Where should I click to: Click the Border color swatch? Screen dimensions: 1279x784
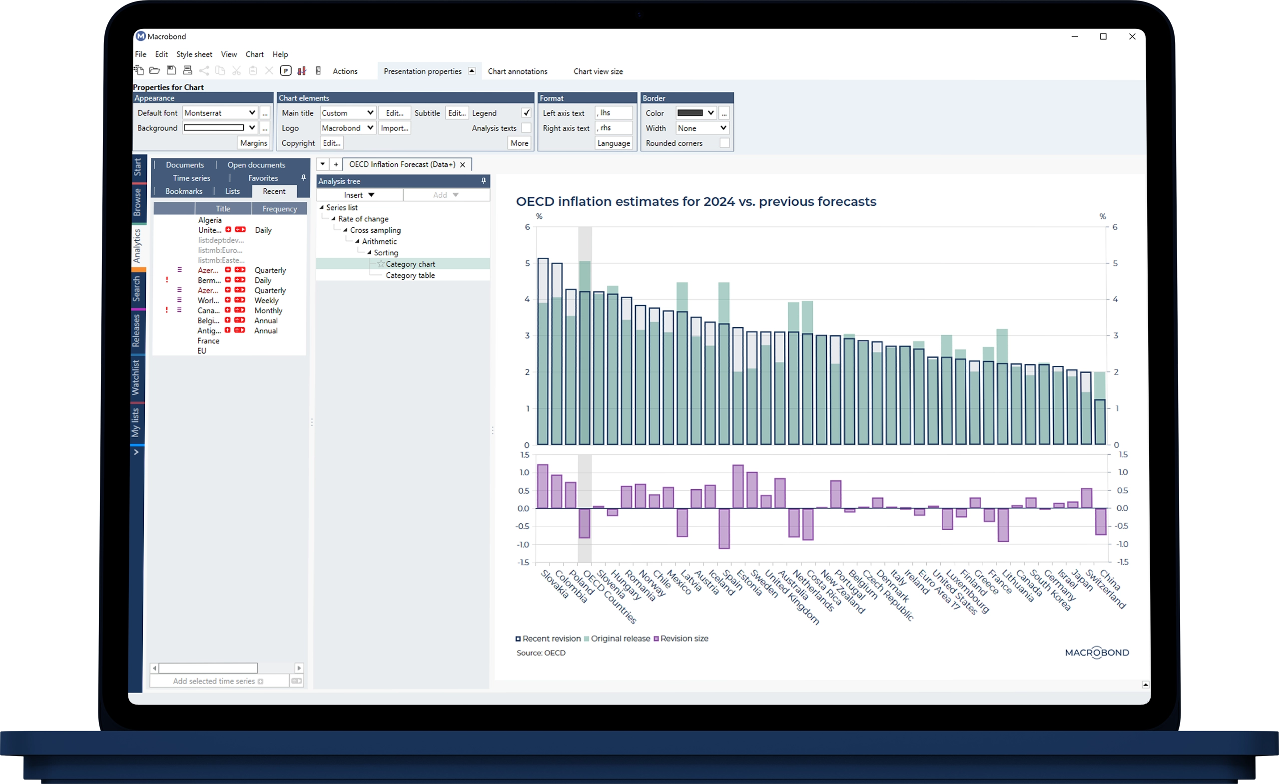(690, 113)
